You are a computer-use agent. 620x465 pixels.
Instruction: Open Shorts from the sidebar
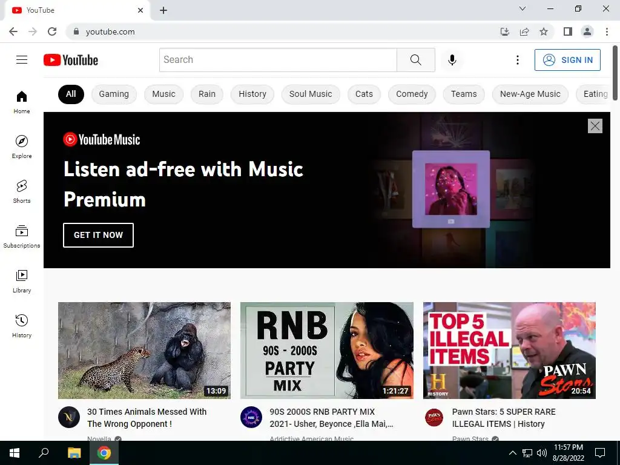tap(22, 191)
